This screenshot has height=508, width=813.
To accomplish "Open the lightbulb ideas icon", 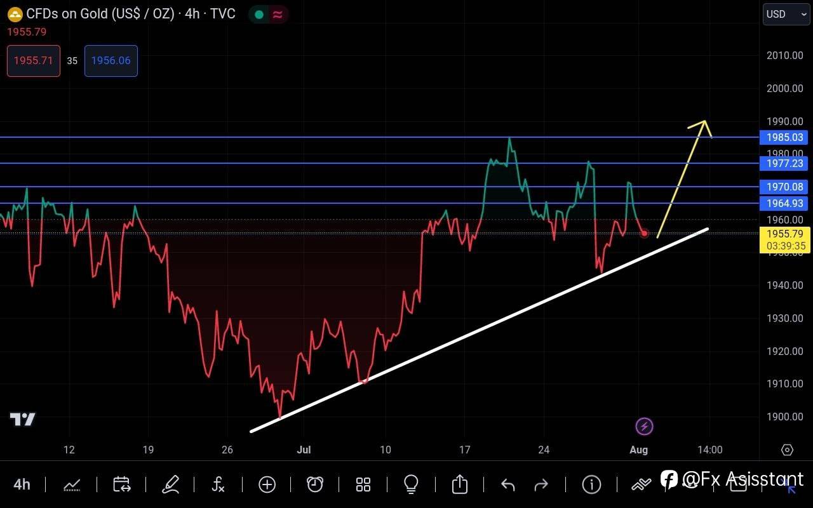I will coord(411,485).
